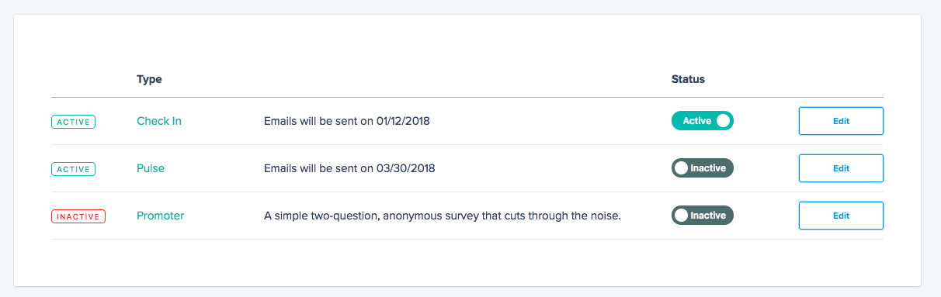Click the white knob on Promoter toggle
The width and height of the screenshot is (941, 297).
pyautogui.click(x=682, y=216)
